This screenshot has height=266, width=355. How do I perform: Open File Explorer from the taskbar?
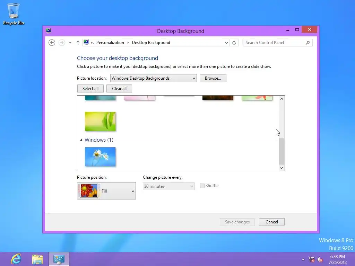[37, 259]
